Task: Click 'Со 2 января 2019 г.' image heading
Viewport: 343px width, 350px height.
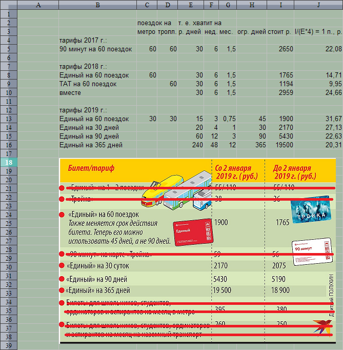Action: tap(236, 172)
